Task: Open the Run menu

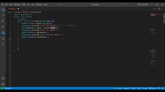Action: 33,5
